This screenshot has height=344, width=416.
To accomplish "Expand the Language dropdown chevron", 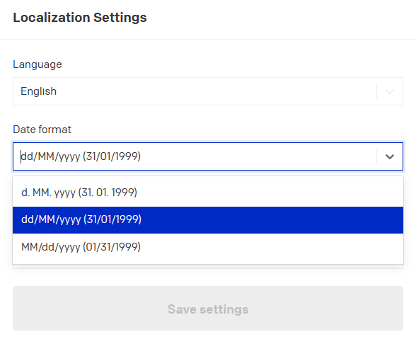I will (389, 91).
